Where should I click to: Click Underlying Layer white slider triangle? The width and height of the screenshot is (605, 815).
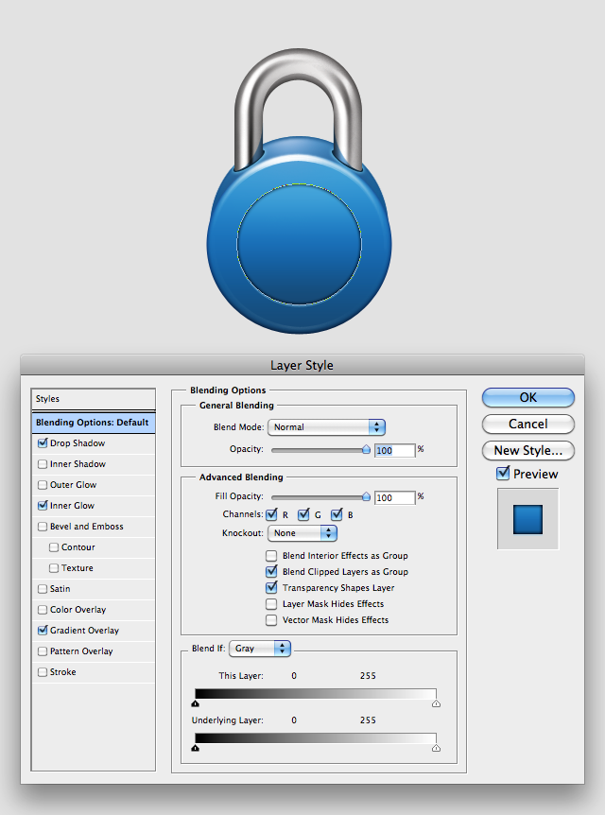coord(436,748)
